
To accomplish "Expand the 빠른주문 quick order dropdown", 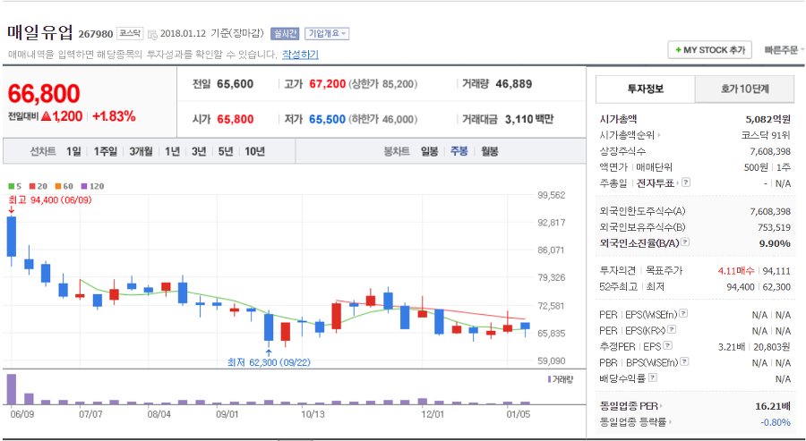I will [x=784, y=50].
